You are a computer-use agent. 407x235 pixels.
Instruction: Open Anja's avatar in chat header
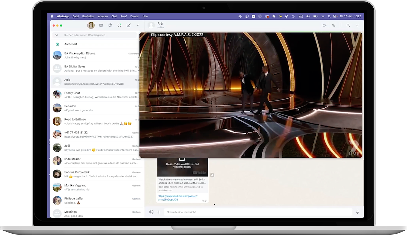(x=151, y=25)
